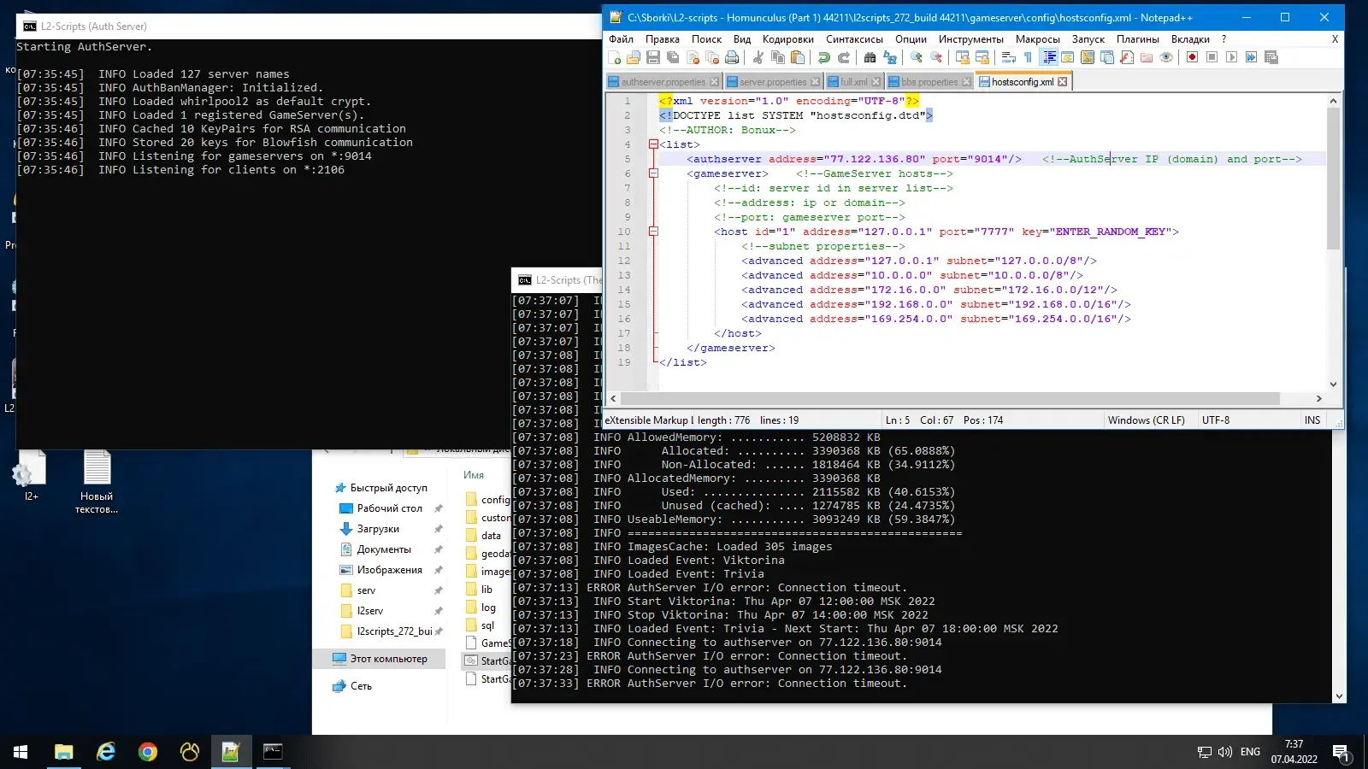Collapse the <gameserver> fold at line 6

coord(653,173)
